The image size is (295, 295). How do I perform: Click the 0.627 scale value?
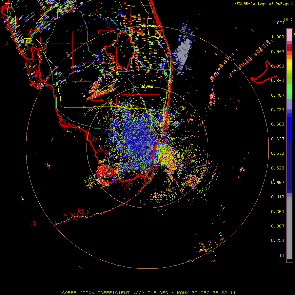click(278, 139)
